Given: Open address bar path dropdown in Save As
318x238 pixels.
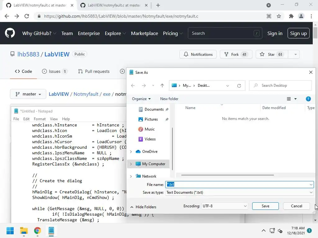Looking at the screenshot, I should click(228, 86).
